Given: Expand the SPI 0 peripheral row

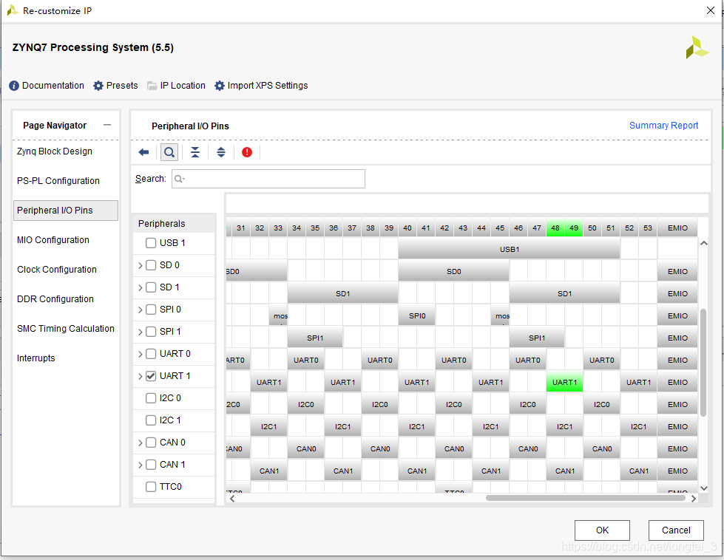Looking at the screenshot, I should (x=141, y=310).
